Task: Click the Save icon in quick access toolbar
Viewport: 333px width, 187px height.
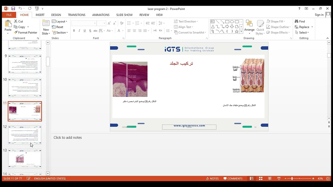Action: click(x=13, y=9)
